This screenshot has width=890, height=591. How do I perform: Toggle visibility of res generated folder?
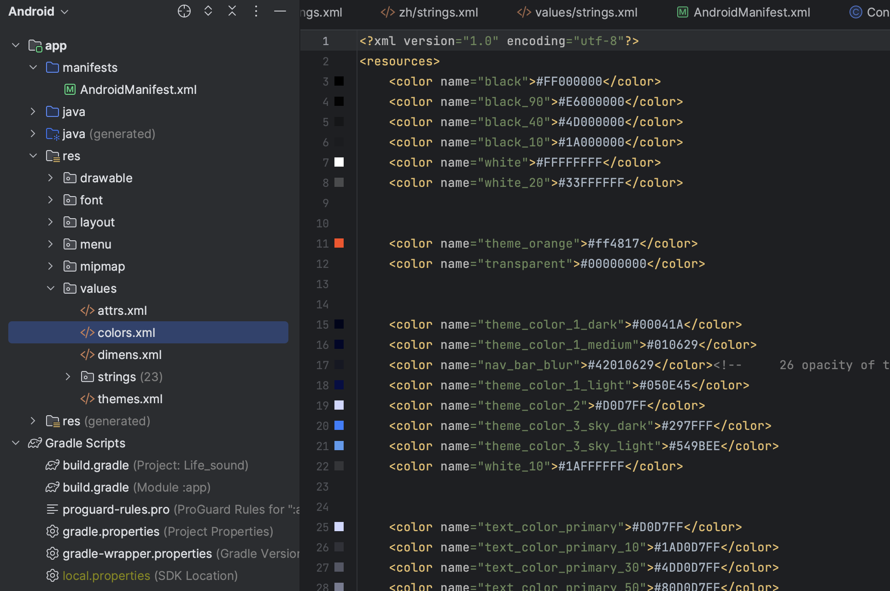(x=32, y=420)
